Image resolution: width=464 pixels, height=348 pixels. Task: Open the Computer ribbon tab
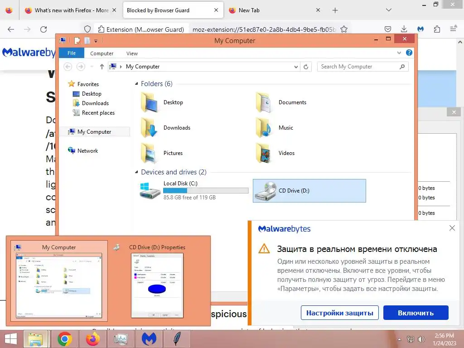[102, 53]
